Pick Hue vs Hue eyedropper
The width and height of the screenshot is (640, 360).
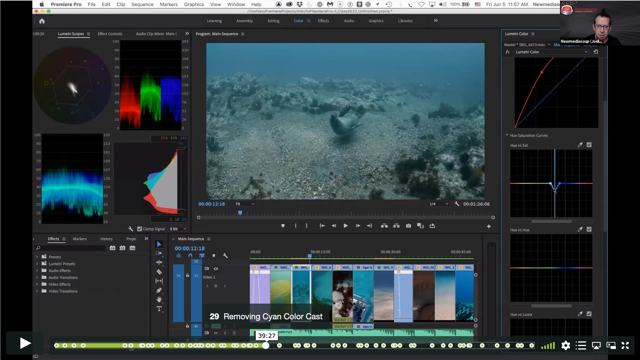580,229
